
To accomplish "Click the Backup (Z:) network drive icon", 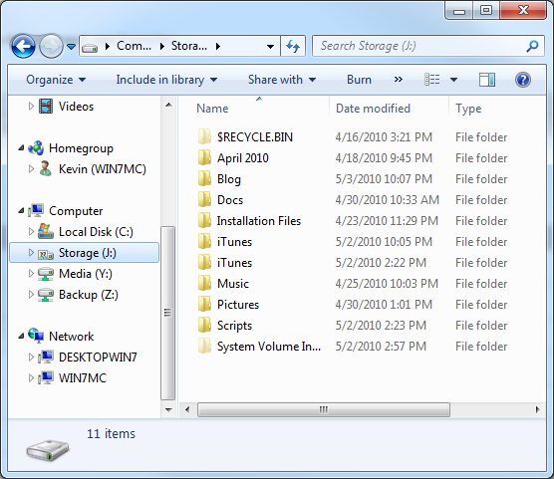I will pos(46,295).
